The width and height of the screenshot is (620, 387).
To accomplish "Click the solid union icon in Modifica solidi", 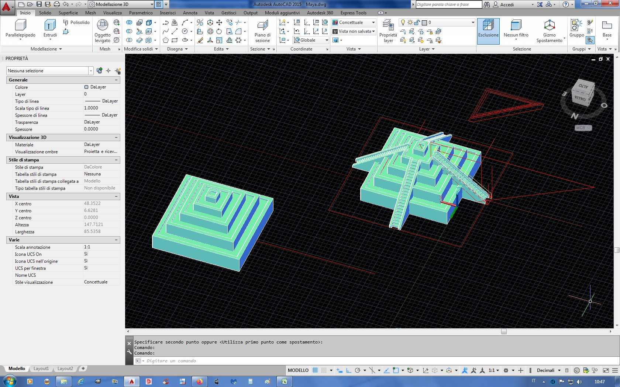I will click(x=129, y=22).
